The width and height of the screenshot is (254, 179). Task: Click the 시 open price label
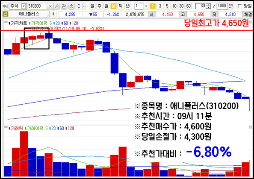click(x=151, y=15)
